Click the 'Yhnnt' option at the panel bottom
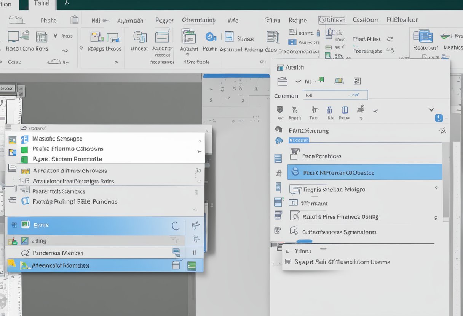Image resolution: width=463 pixels, height=316 pixels. [x=302, y=251]
